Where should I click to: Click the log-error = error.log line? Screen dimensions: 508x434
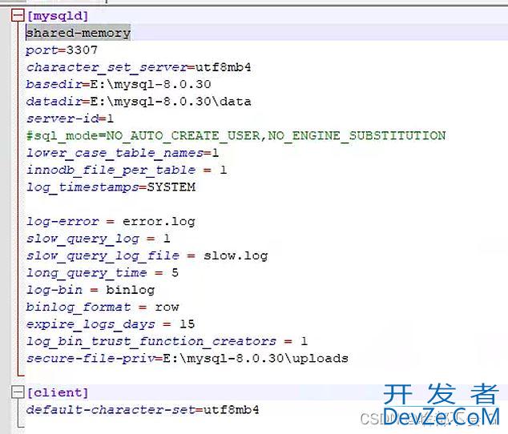coord(111,221)
